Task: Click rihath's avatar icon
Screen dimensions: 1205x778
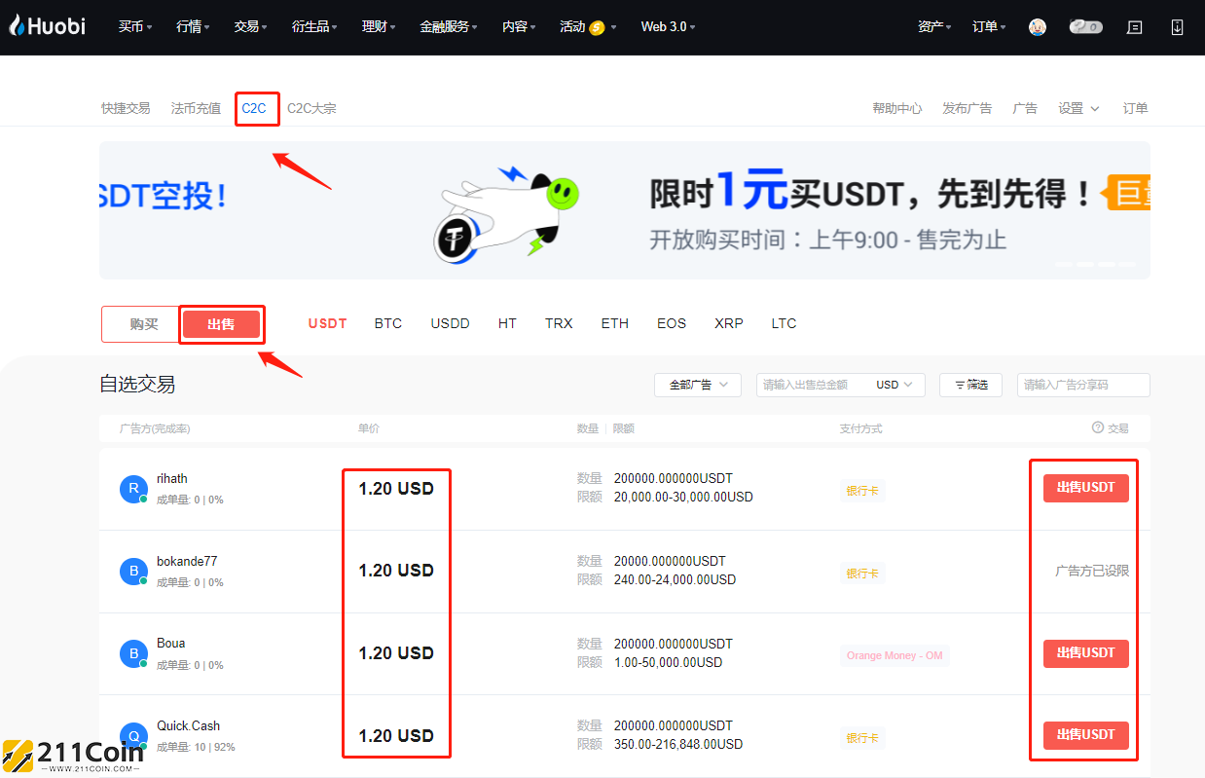Action: 133,490
